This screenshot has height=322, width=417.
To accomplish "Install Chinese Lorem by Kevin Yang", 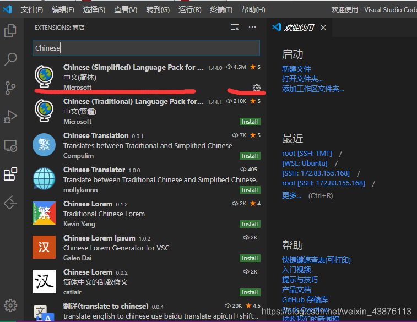I will tap(250, 224).
